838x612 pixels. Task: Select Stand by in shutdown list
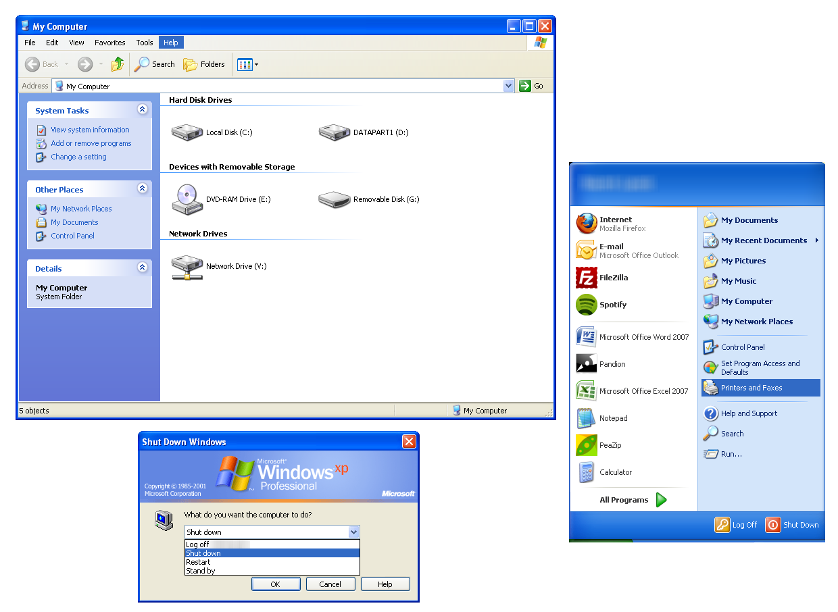[x=272, y=571]
